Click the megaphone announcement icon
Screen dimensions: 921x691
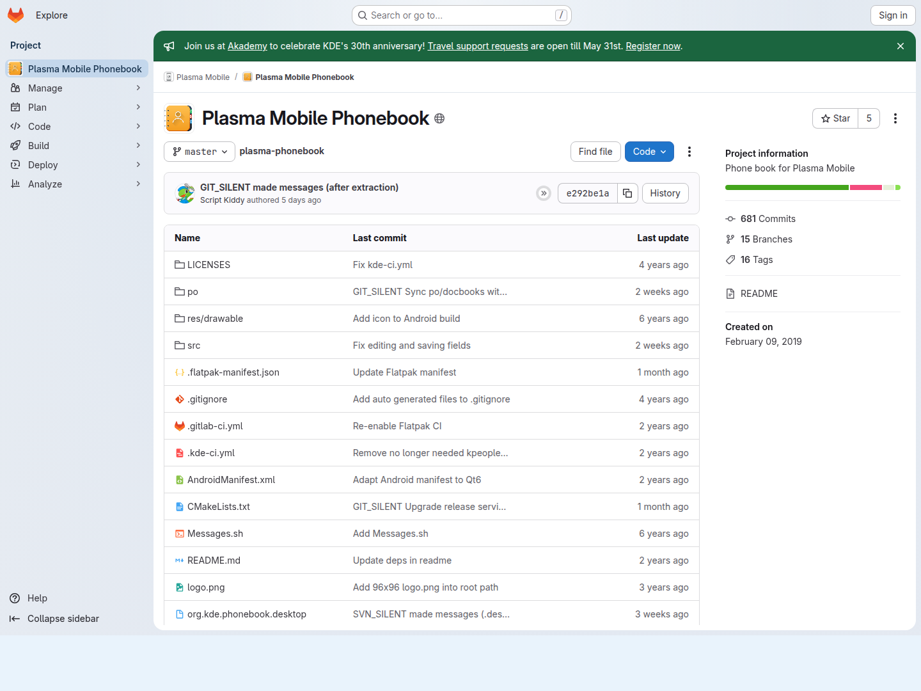tap(169, 46)
